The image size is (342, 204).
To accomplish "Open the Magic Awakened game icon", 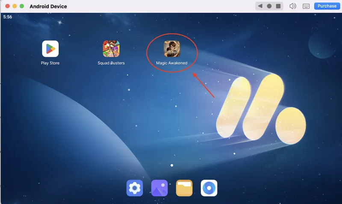I will pos(172,49).
